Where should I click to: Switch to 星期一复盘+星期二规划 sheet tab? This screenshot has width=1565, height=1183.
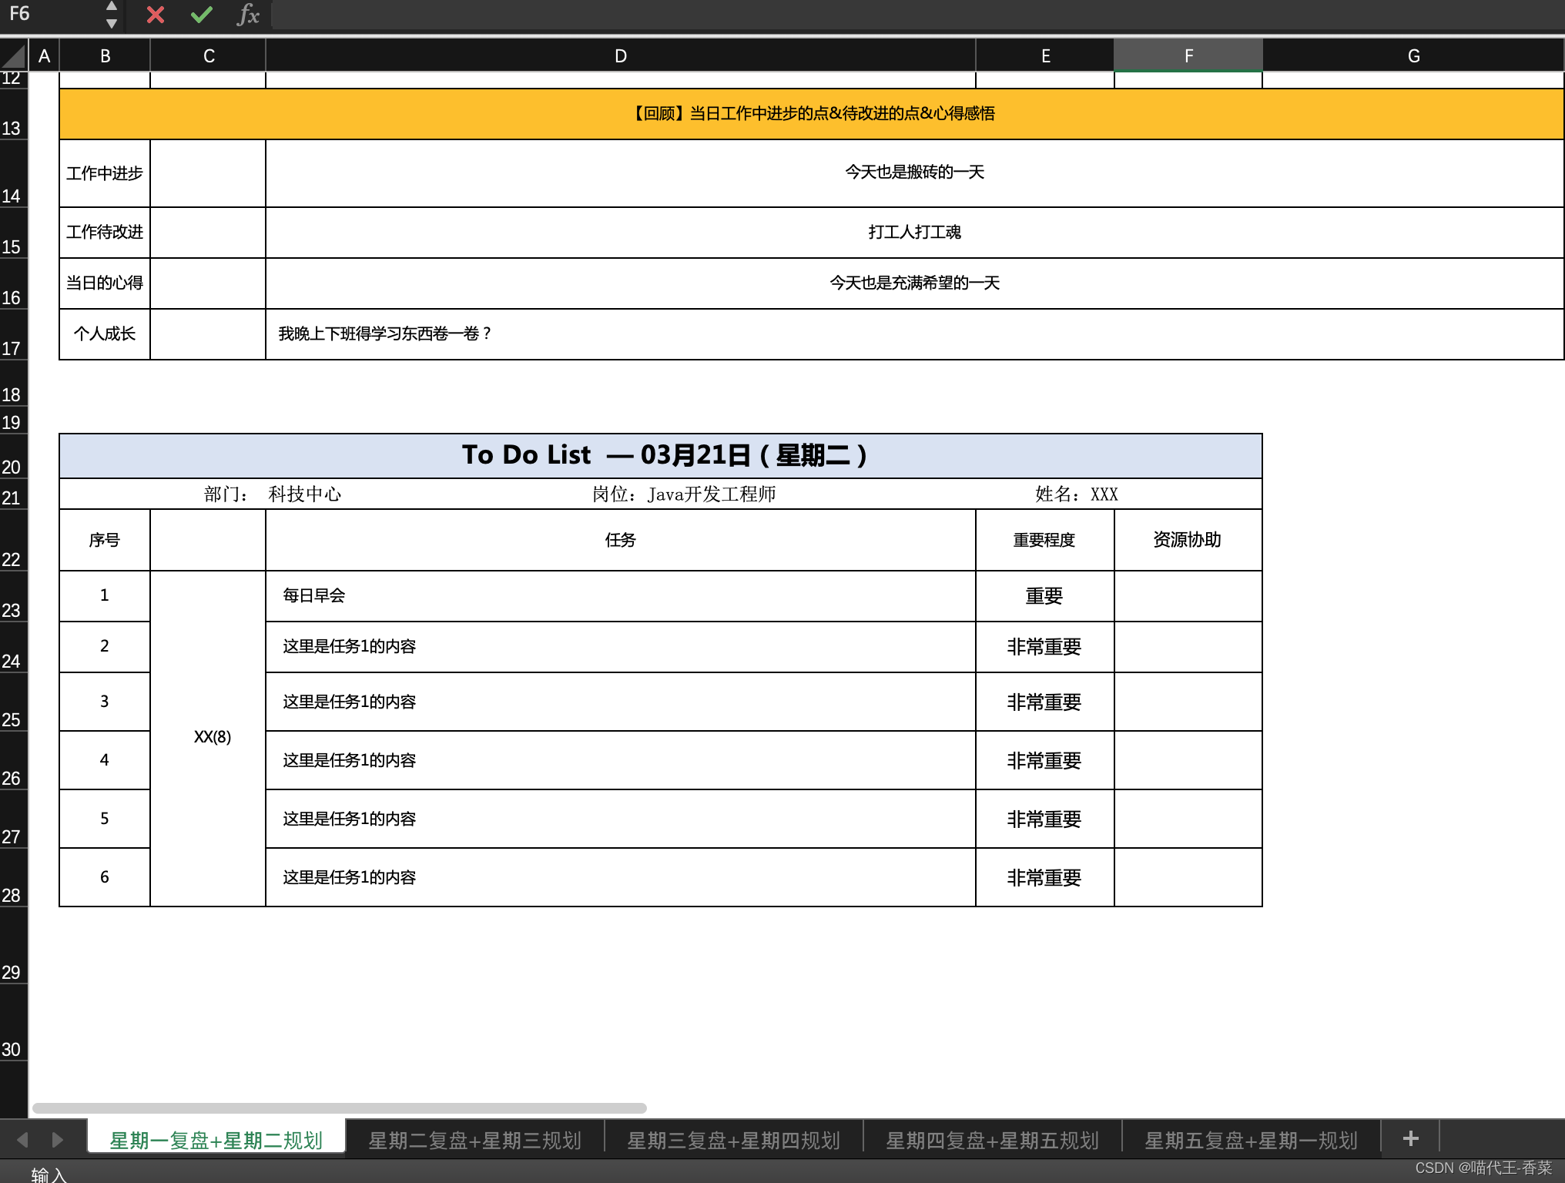(x=216, y=1140)
